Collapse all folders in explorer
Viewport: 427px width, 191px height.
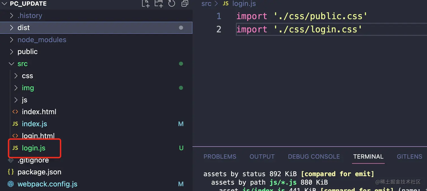coord(185,3)
